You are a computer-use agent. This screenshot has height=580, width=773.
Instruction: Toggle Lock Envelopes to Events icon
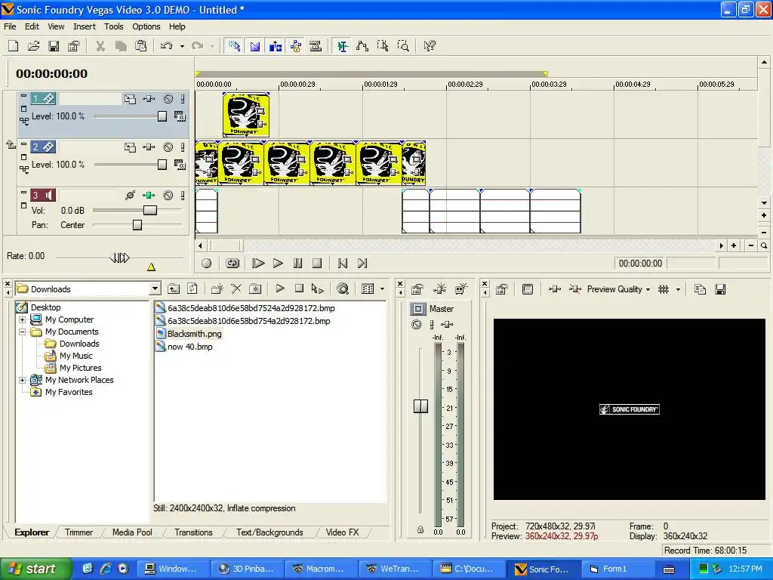pyautogui.click(x=296, y=46)
